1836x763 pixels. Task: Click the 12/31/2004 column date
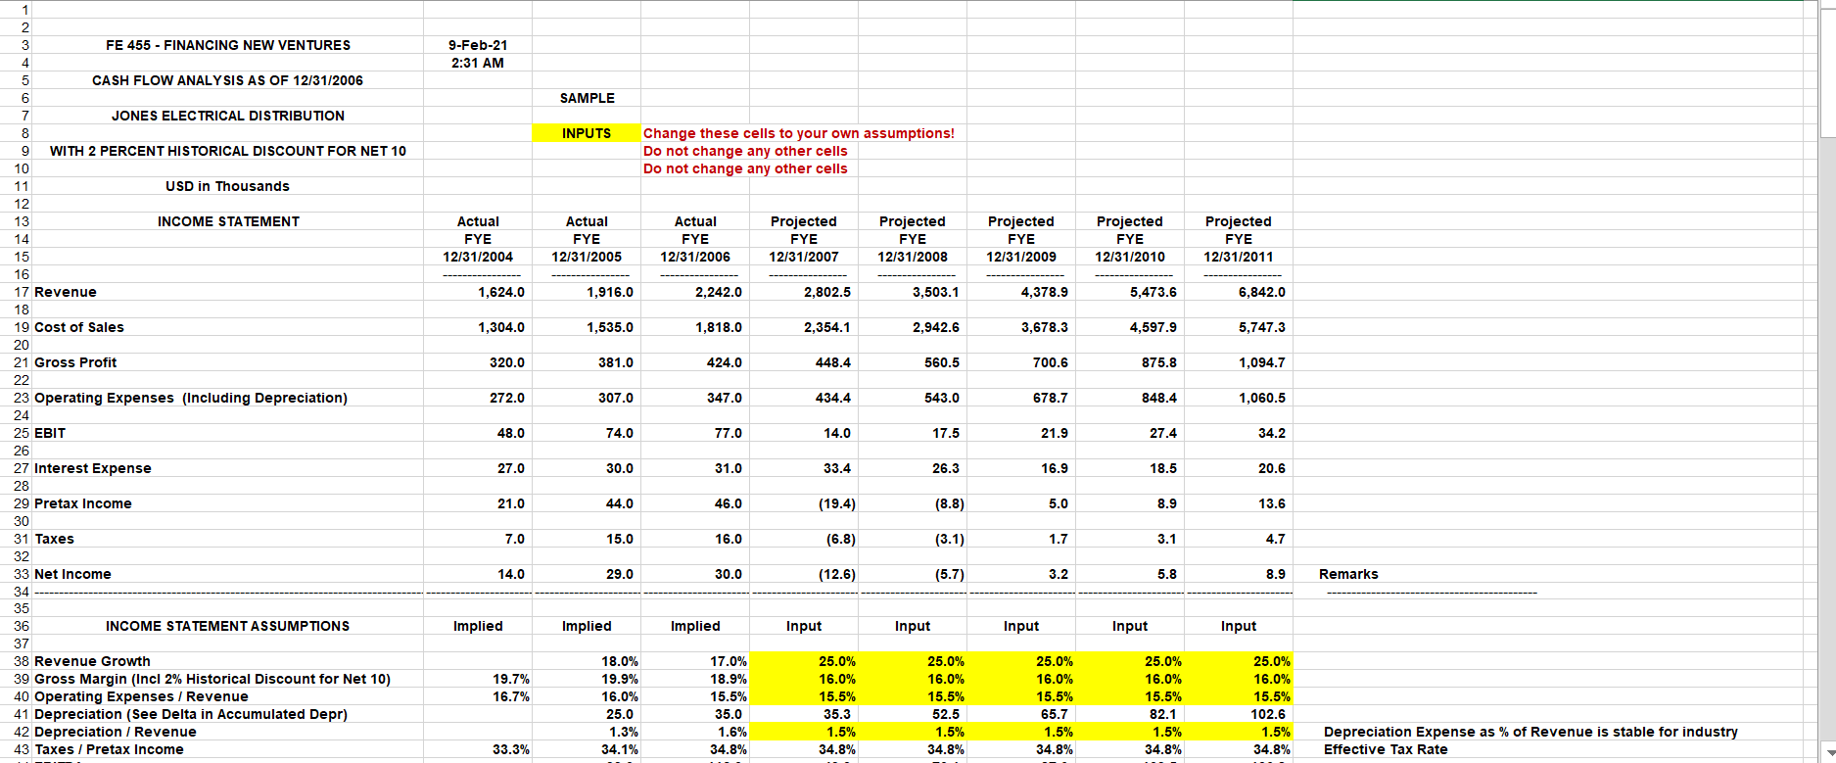478,257
